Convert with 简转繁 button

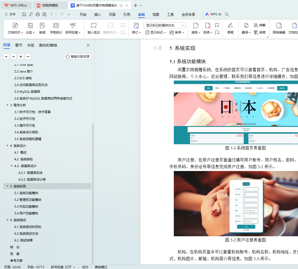click(x=260, y=25)
